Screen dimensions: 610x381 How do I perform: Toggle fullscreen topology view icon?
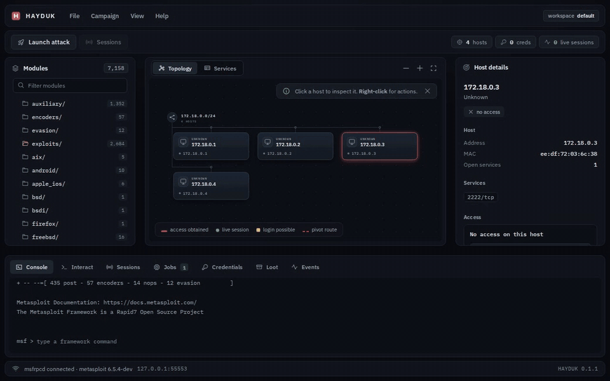pyautogui.click(x=433, y=69)
